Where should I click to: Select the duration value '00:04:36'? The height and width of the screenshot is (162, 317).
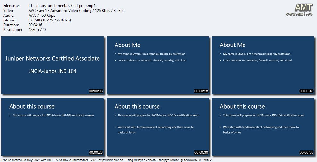35,25
